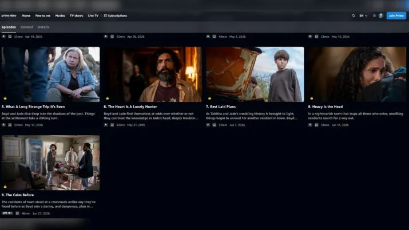Open episode title The Calm Before
The image size is (409, 230).
(x=18, y=195)
